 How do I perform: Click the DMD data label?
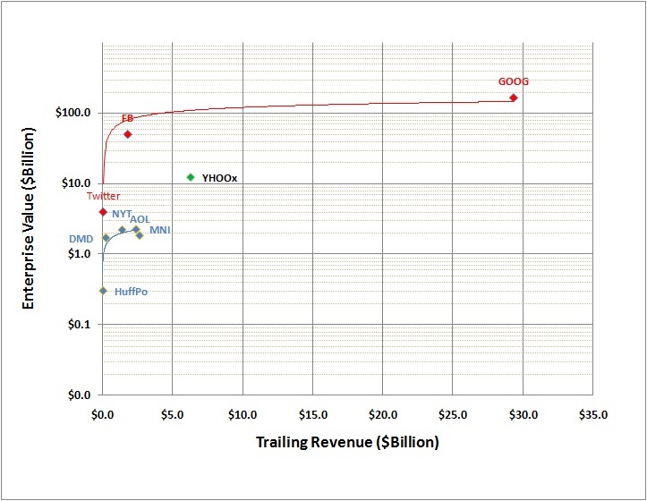[x=81, y=240]
